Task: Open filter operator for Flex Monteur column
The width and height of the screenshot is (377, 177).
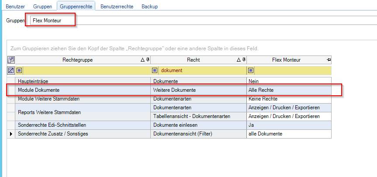Action: 251,70
